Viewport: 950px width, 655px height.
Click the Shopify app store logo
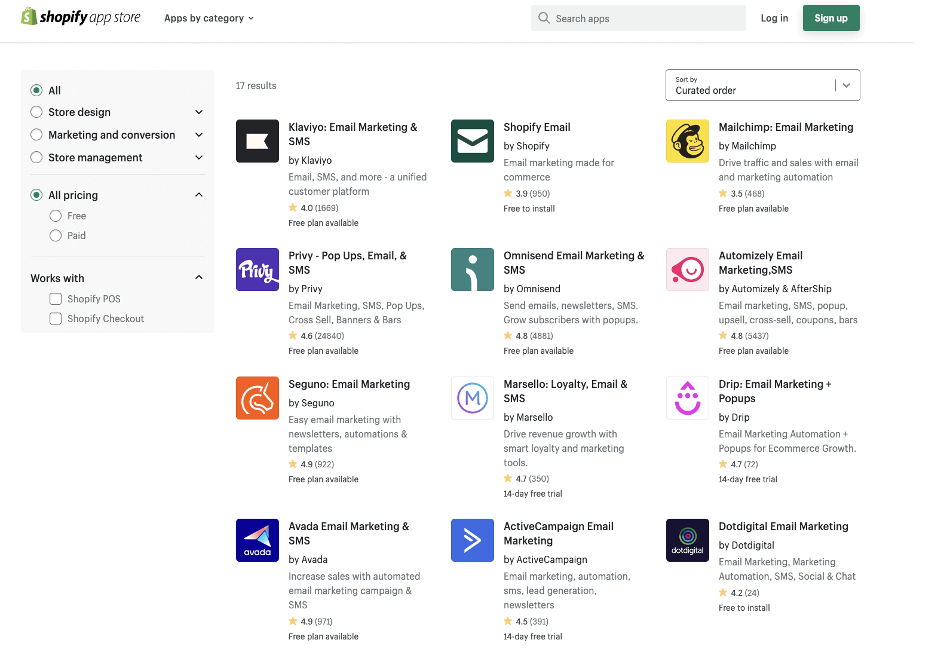81,17
